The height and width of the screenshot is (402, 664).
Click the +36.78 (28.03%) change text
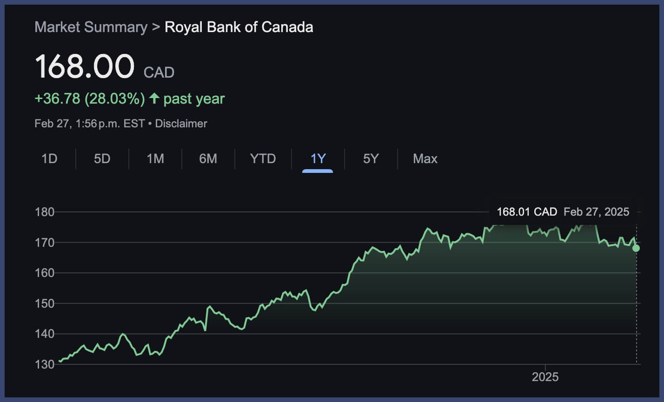tap(90, 98)
